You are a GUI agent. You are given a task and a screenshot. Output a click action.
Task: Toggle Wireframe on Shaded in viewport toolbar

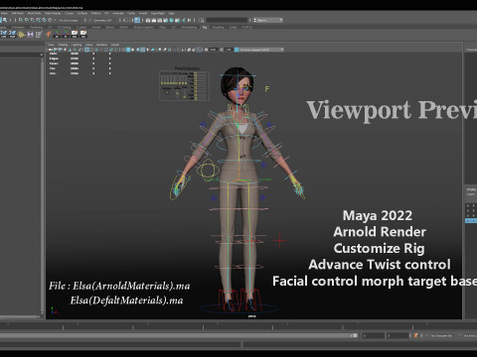click(x=138, y=50)
